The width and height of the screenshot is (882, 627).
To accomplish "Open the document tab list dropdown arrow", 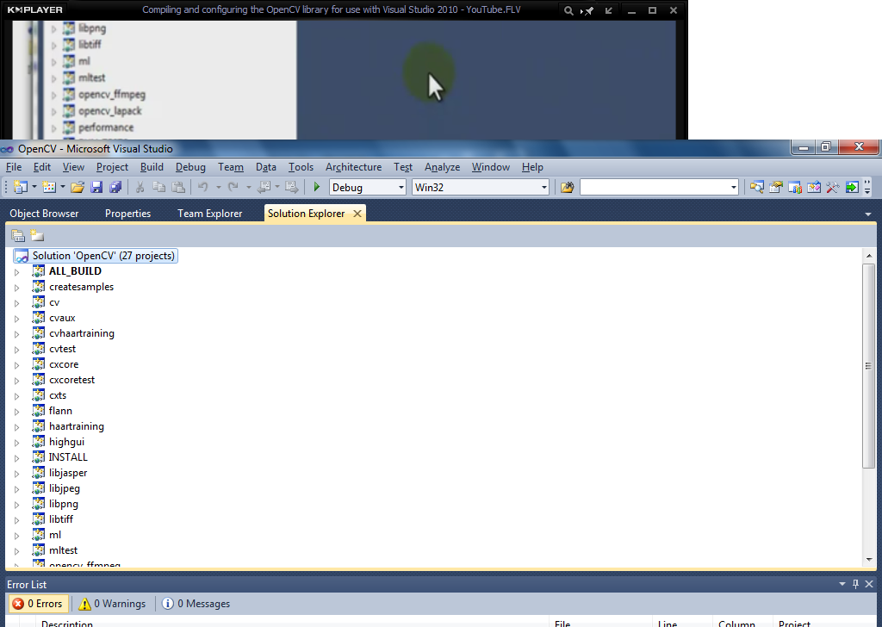I will 868,214.
